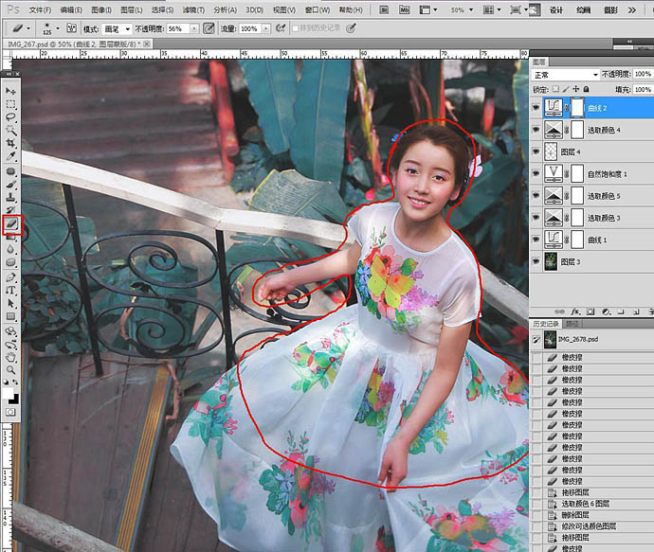Image resolution: width=654 pixels, height=552 pixels.
Task: Select the Horizontal Type tool
Action: (x=10, y=291)
